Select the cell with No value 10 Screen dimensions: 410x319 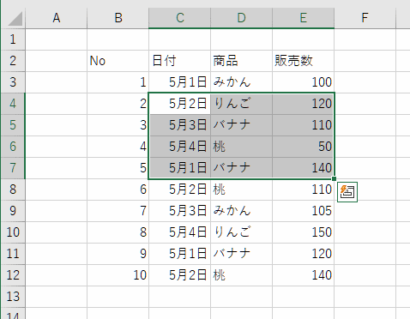point(118,275)
